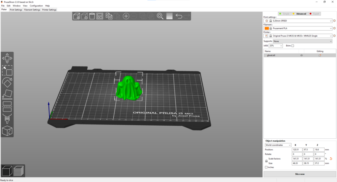Toggle visibility eye for ghost.stl
This screenshot has height=182, width=337.
tap(301, 55)
